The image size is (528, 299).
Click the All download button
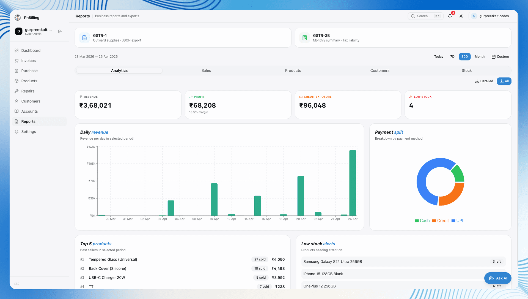(504, 81)
